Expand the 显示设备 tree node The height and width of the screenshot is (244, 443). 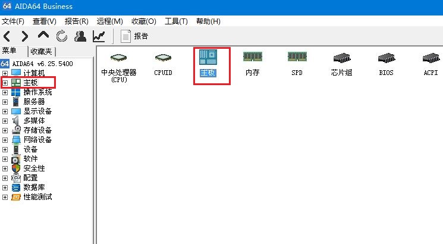[5, 111]
